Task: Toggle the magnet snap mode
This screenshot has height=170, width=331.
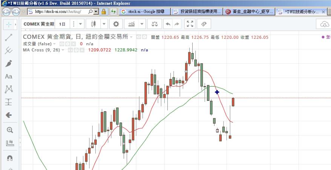Action: pyautogui.click(x=10, y=158)
